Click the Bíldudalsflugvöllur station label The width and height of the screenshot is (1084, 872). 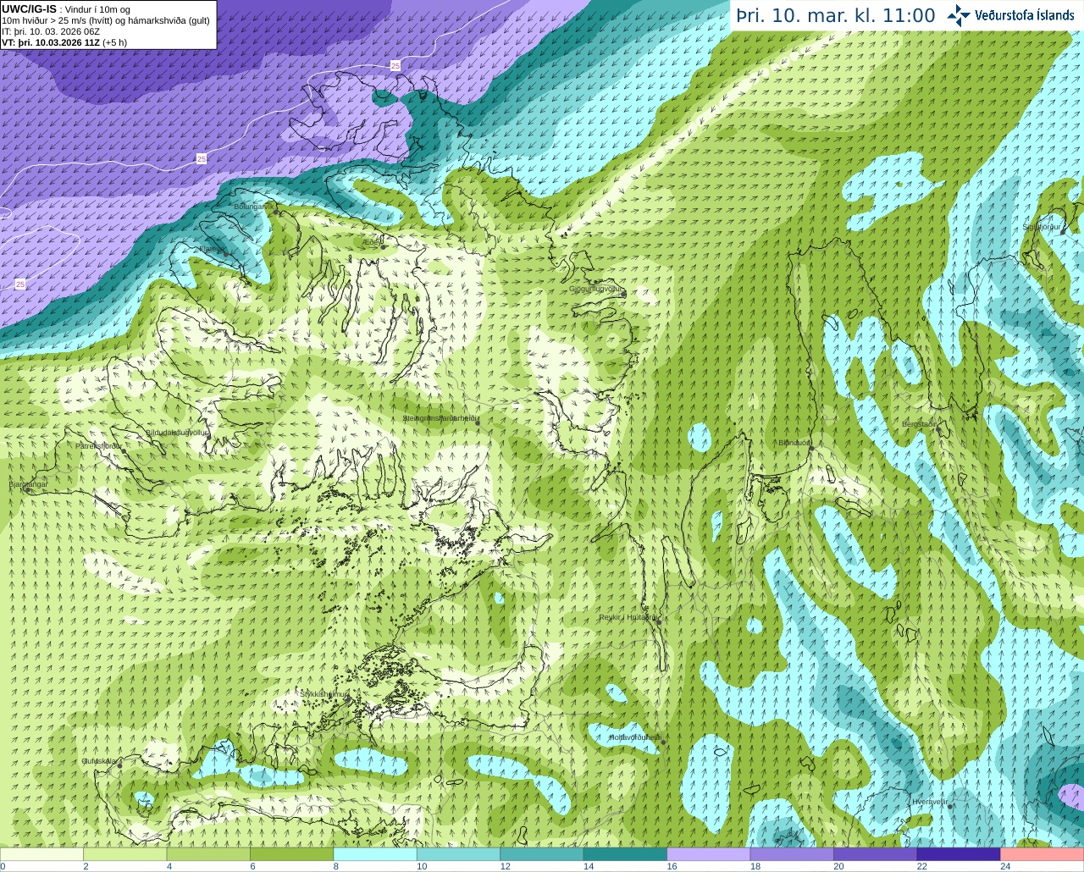pyautogui.click(x=177, y=432)
